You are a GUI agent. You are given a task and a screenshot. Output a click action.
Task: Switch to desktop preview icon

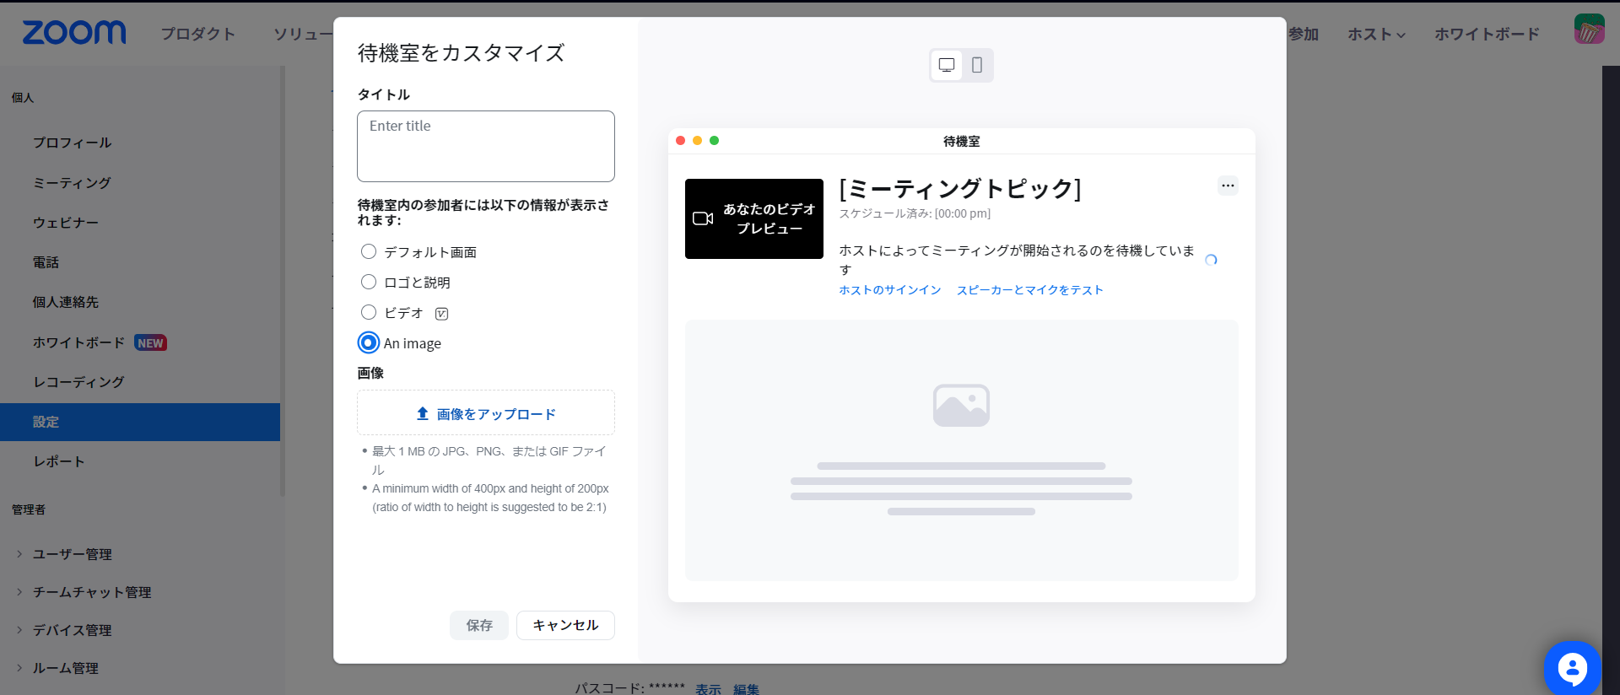(947, 65)
